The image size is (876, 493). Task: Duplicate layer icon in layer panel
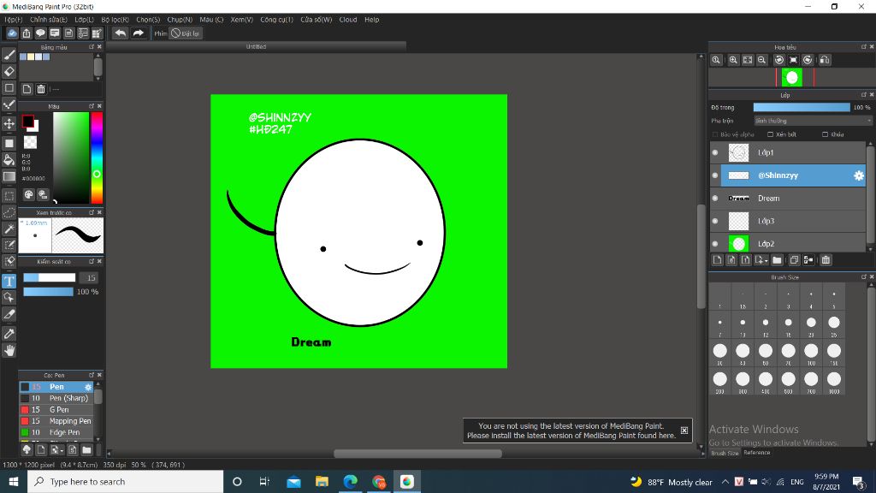[794, 260]
